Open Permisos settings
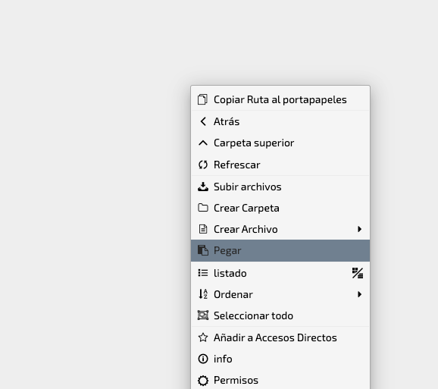The image size is (438, 389). (x=280, y=380)
